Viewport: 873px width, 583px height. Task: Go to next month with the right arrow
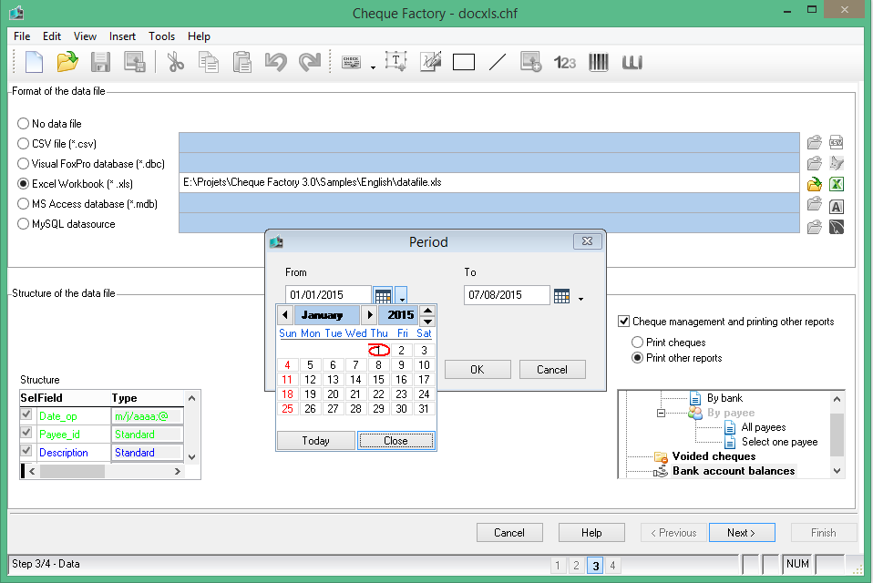pos(369,315)
